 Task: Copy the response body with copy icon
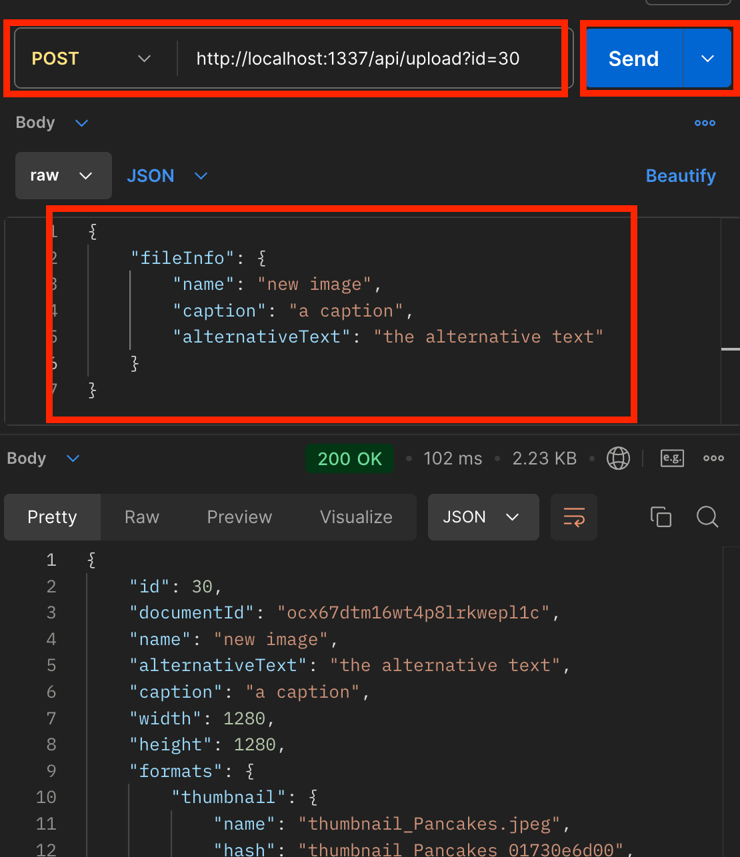(x=661, y=517)
